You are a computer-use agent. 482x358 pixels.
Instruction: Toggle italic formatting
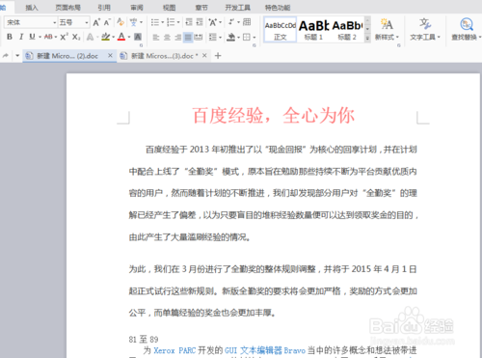[x=21, y=37]
